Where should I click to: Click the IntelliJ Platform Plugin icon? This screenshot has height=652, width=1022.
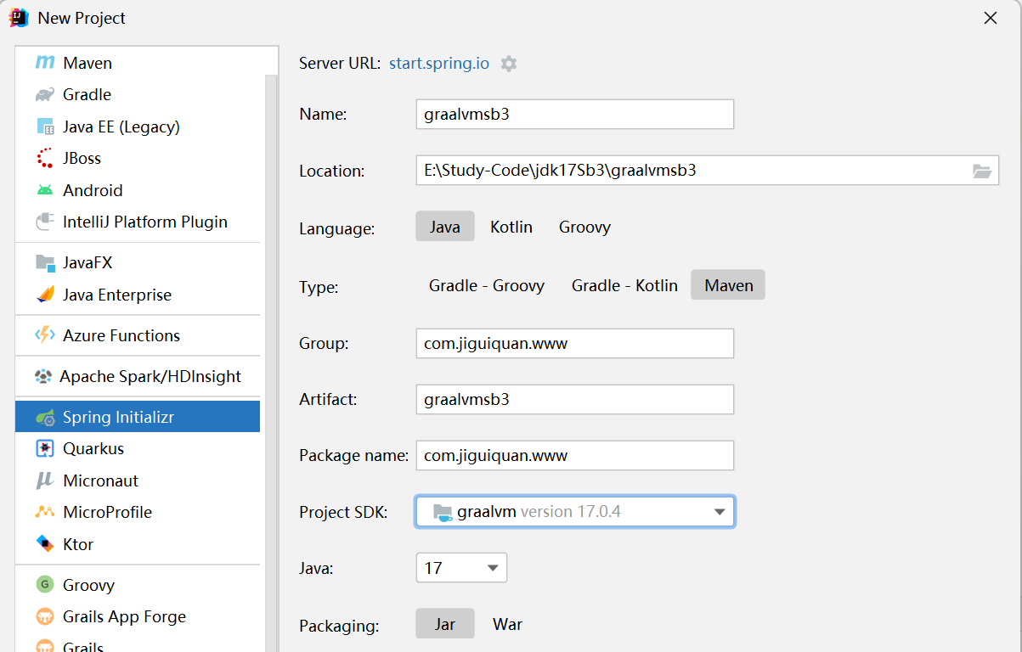(45, 222)
